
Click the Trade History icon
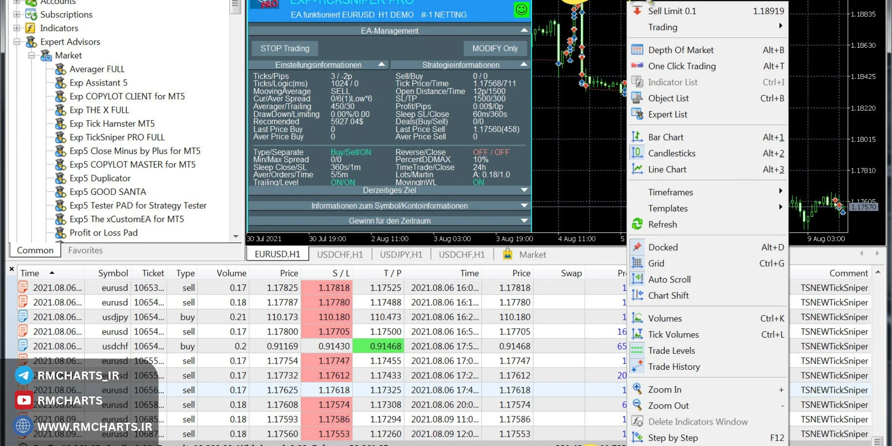(x=637, y=366)
